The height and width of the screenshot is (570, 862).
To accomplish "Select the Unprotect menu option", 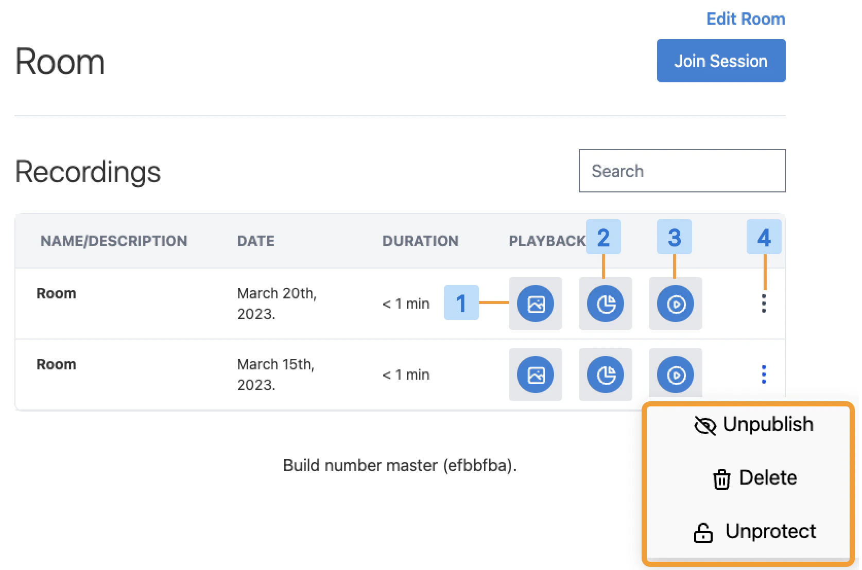I will pos(770,532).
